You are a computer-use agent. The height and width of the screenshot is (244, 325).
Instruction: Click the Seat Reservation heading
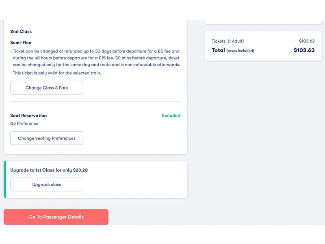pyautogui.click(x=28, y=115)
